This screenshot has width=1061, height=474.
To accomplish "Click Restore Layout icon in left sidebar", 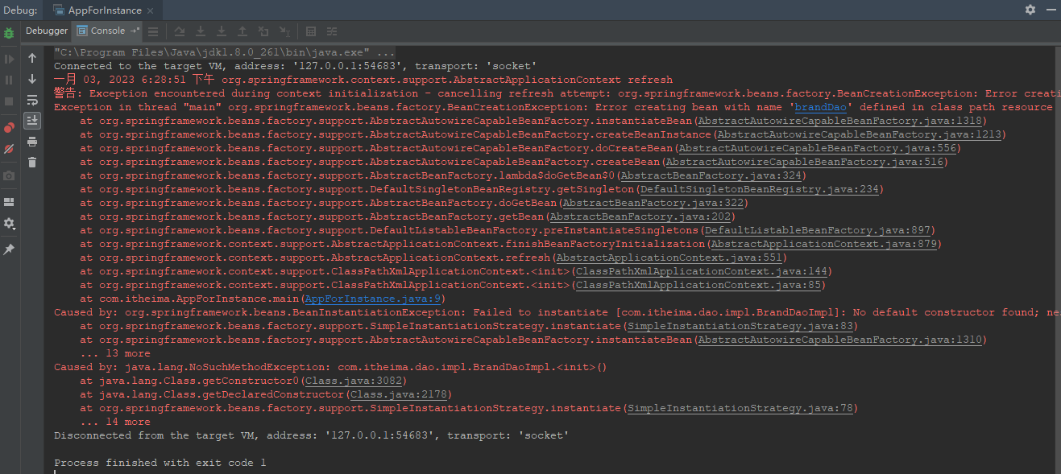I will click(x=9, y=202).
